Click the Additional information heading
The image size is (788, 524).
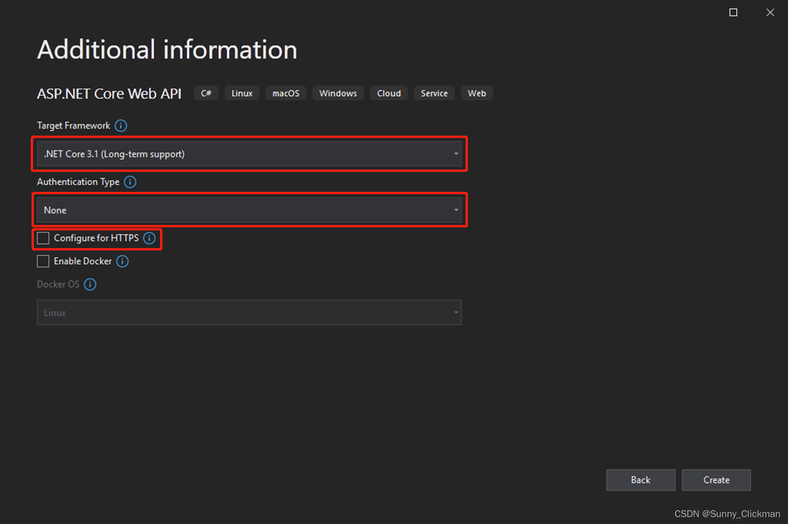coord(167,50)
